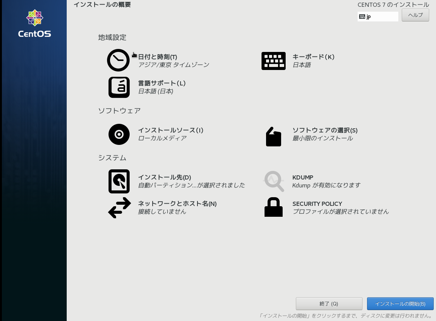Click the small keyboard icon beside jp
This screenshot has width=436, height=321.
coord(362,17)
